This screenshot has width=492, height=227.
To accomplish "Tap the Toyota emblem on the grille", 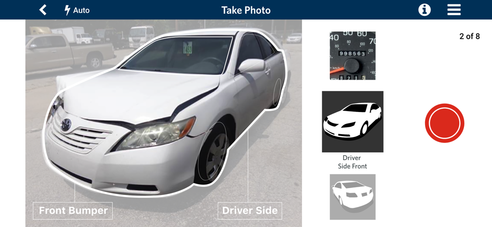I will [x=66, y=125].
